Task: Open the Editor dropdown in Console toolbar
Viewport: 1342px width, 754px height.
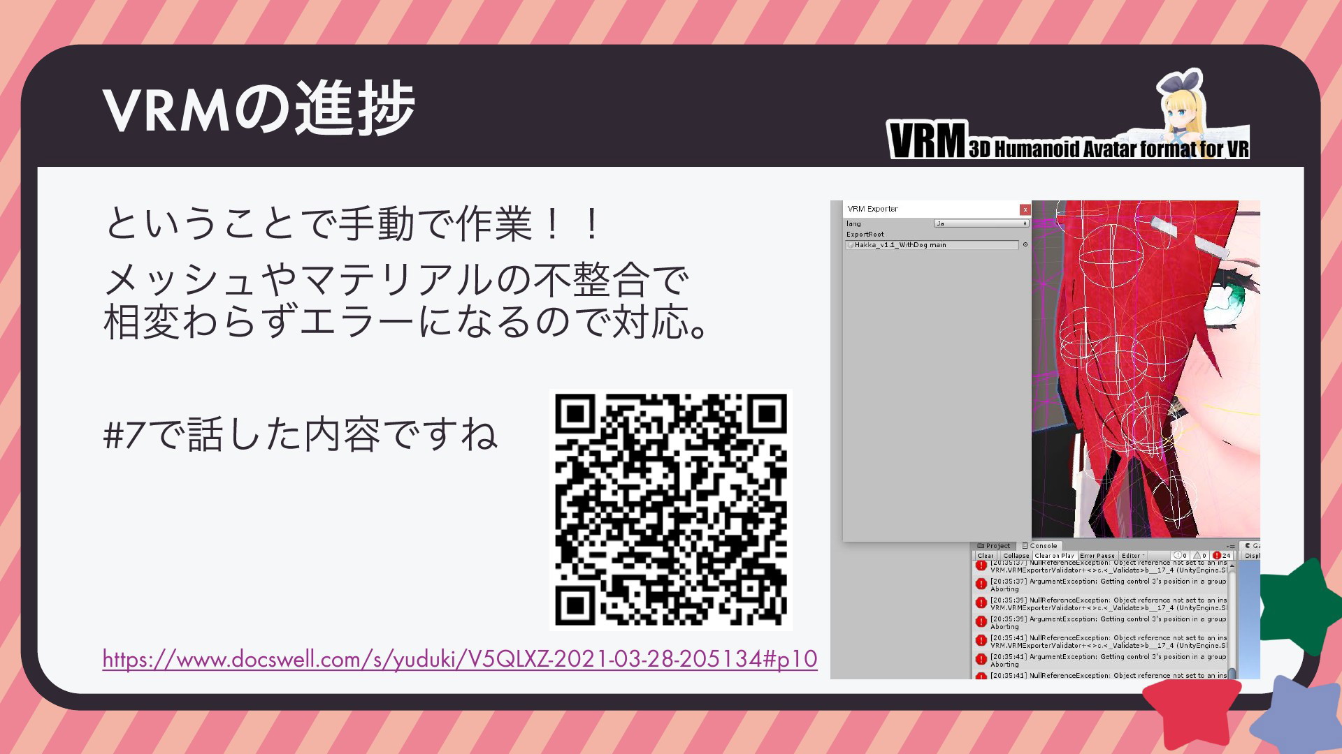Action: (1133, 556)
